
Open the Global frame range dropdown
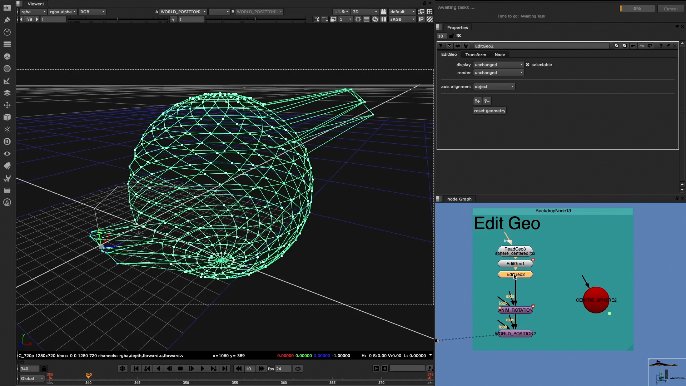[x=32, y=378]
